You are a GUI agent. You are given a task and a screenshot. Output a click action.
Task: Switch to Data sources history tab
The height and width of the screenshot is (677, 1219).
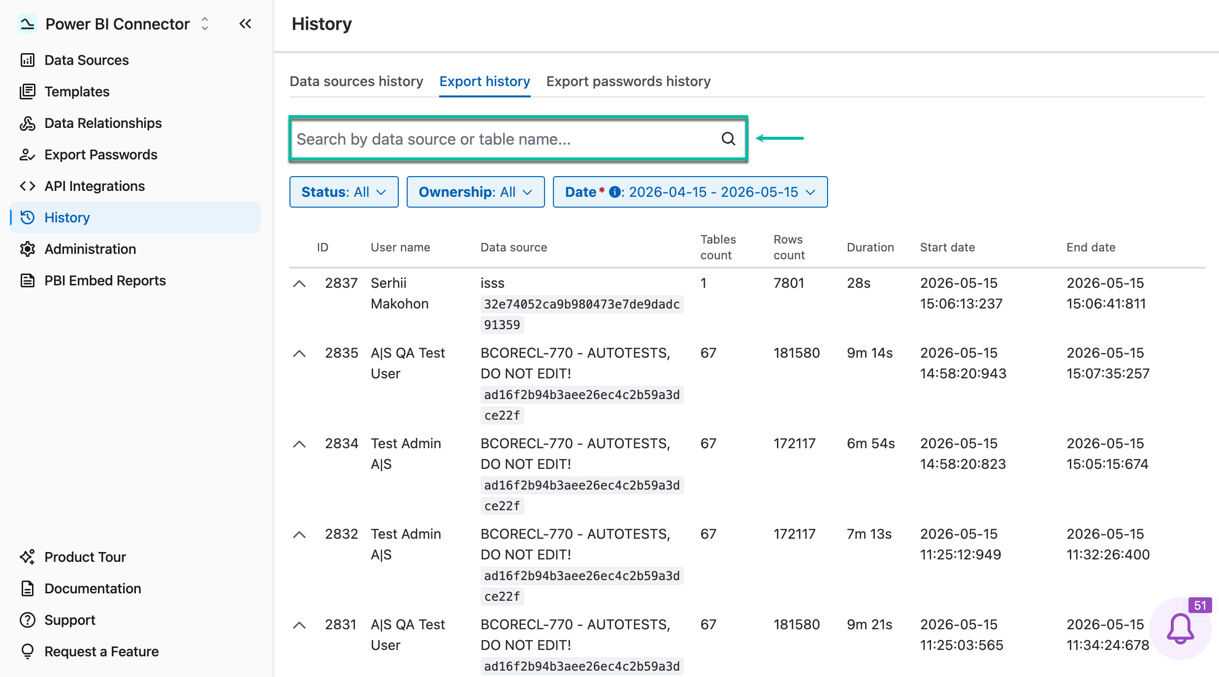[356, 81]
